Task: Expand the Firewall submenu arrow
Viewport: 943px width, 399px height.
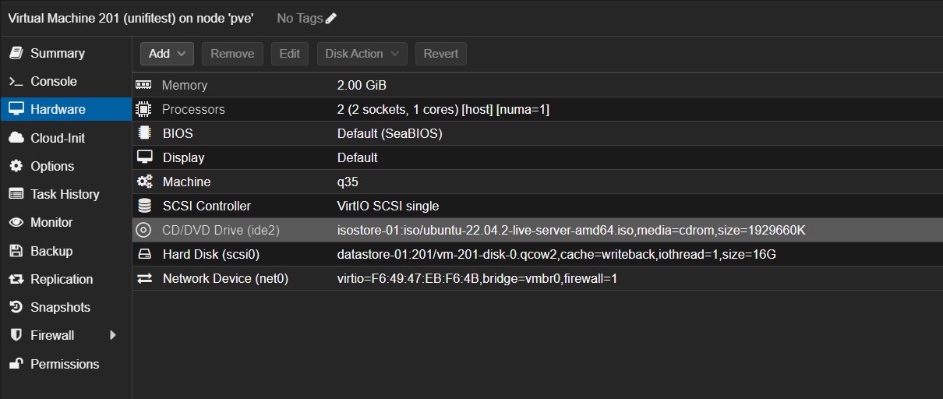Action: (113, 335)
